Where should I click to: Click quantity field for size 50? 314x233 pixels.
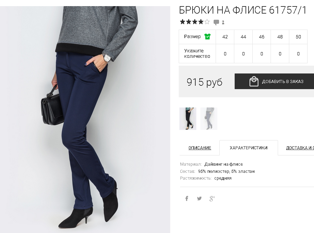click(298, 54)
